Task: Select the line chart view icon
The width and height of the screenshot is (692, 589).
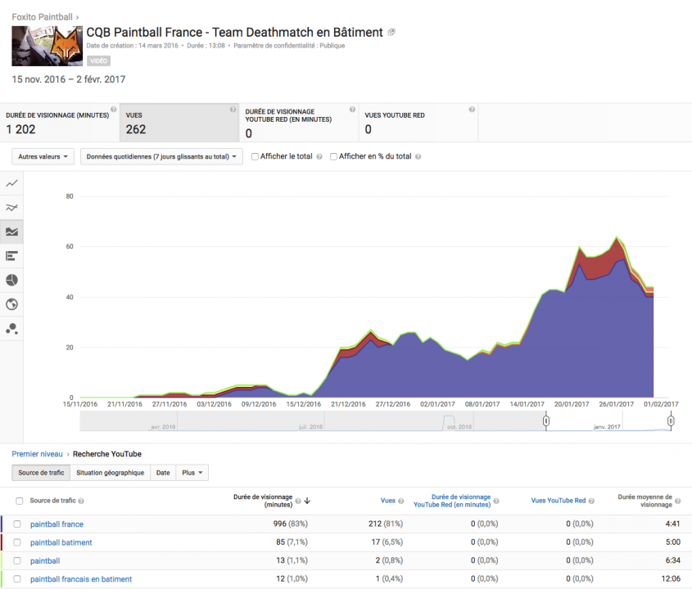Action: [11, 183]
